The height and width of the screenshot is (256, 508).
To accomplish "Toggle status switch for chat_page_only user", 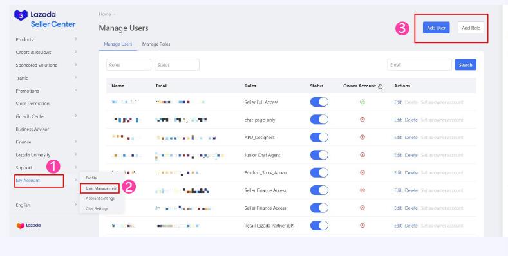I will (319, 120).
